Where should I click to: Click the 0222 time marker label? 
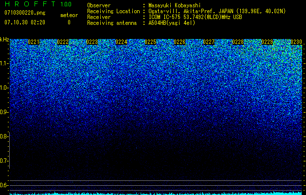pos(63,42)
